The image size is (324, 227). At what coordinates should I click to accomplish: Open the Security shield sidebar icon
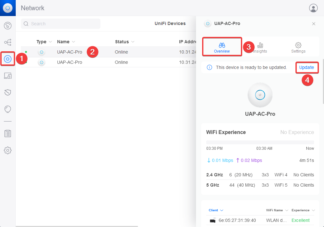[8, 92]
